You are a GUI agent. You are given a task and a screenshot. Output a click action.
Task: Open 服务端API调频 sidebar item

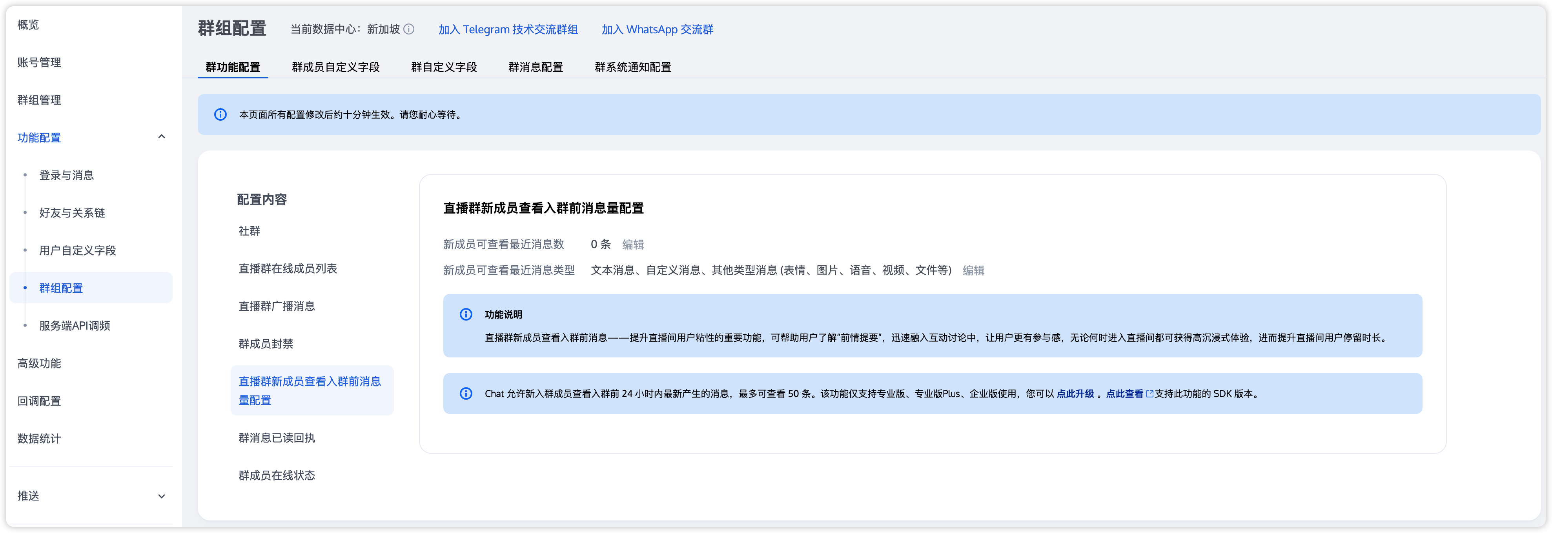click(x=75, y=325)
